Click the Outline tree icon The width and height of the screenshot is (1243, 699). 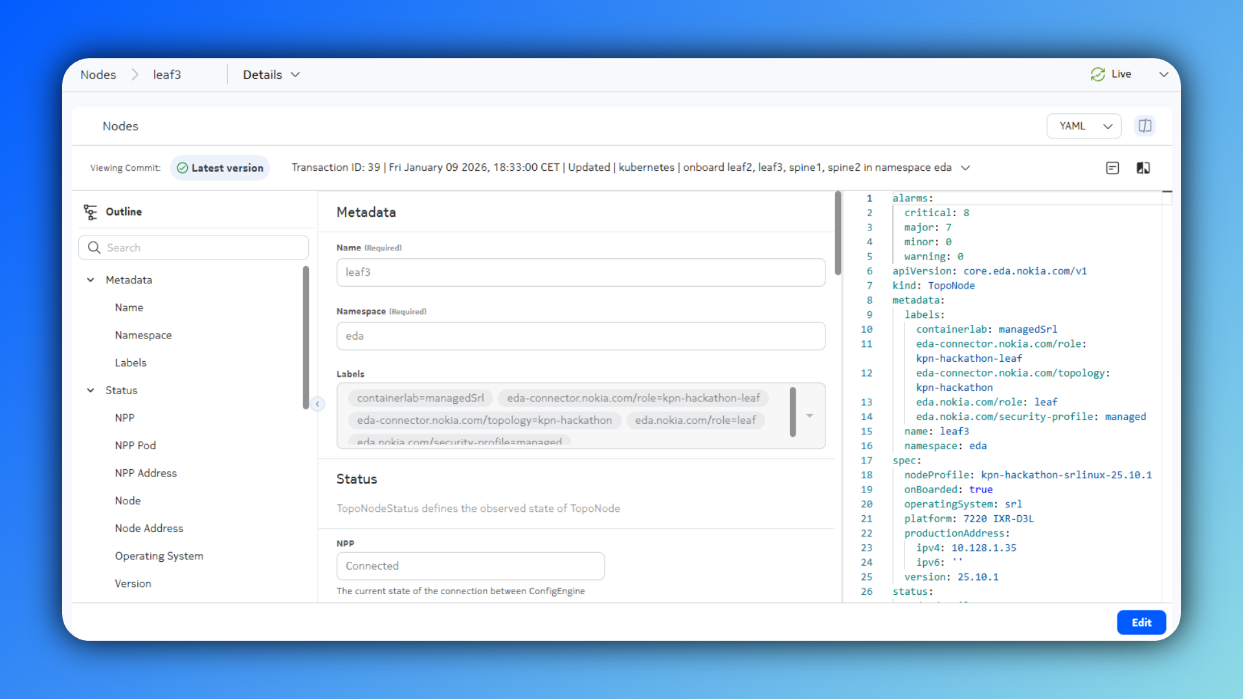[91, 212]
